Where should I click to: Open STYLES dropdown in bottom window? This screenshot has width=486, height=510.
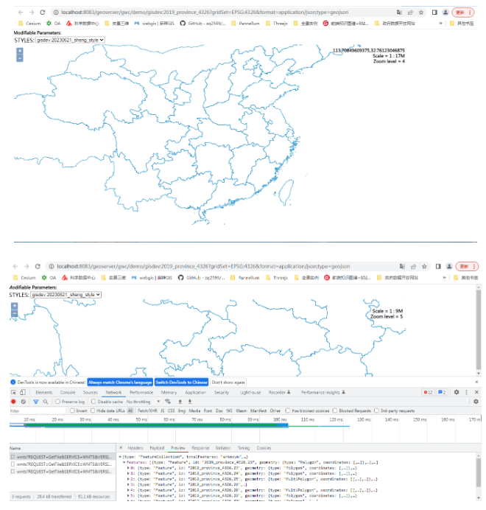[66, 295]
